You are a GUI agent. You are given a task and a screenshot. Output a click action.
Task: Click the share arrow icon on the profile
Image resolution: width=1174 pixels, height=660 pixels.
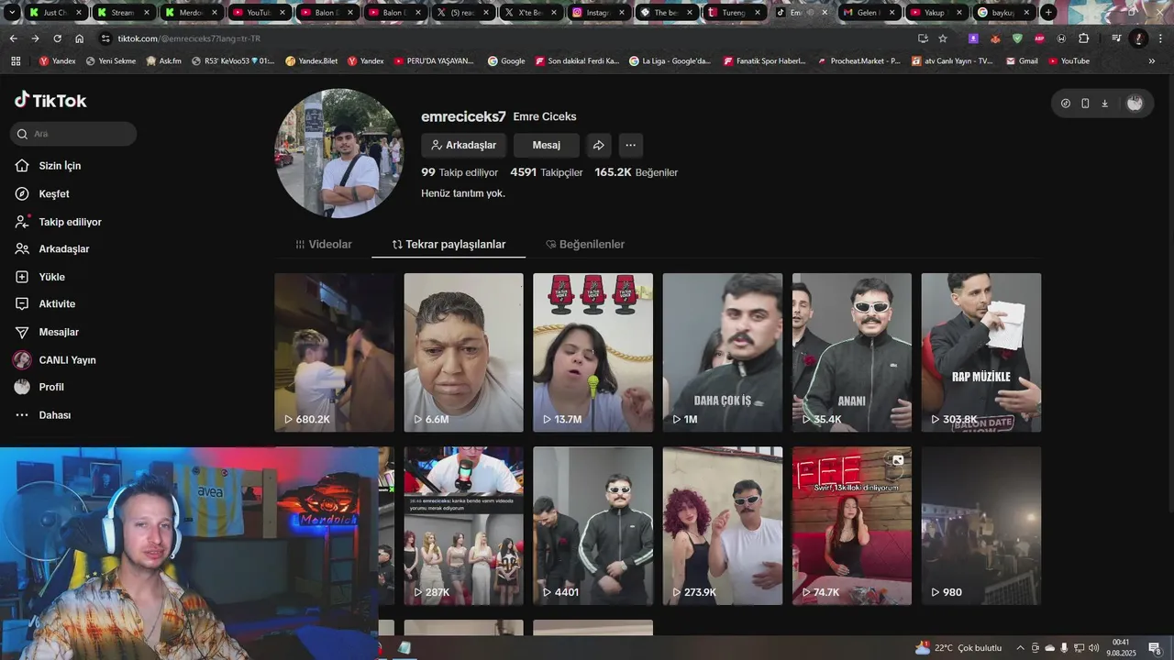(598, 145)
